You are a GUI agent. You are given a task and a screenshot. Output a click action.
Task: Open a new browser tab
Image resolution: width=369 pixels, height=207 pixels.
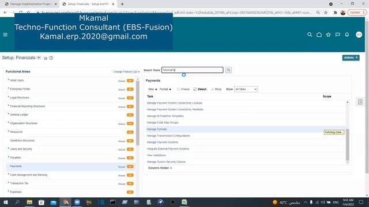(x=122, y=4)
